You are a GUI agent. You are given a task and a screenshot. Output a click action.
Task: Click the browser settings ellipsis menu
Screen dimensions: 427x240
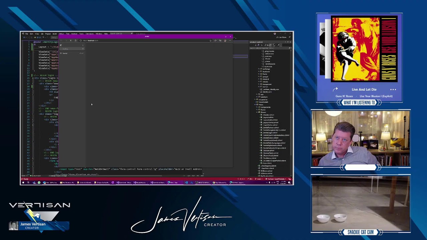point(230,40)
